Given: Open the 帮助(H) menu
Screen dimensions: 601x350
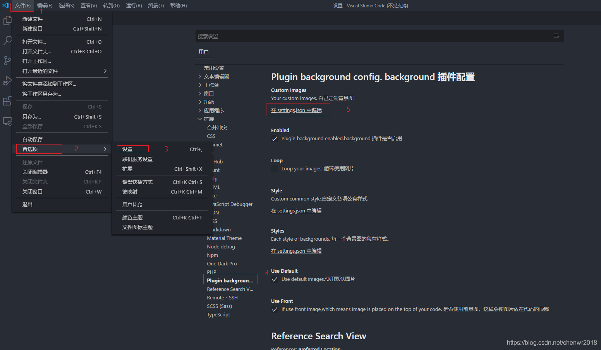Looking at the screenshot, I should pyautogui.click(x=178, y=5).
